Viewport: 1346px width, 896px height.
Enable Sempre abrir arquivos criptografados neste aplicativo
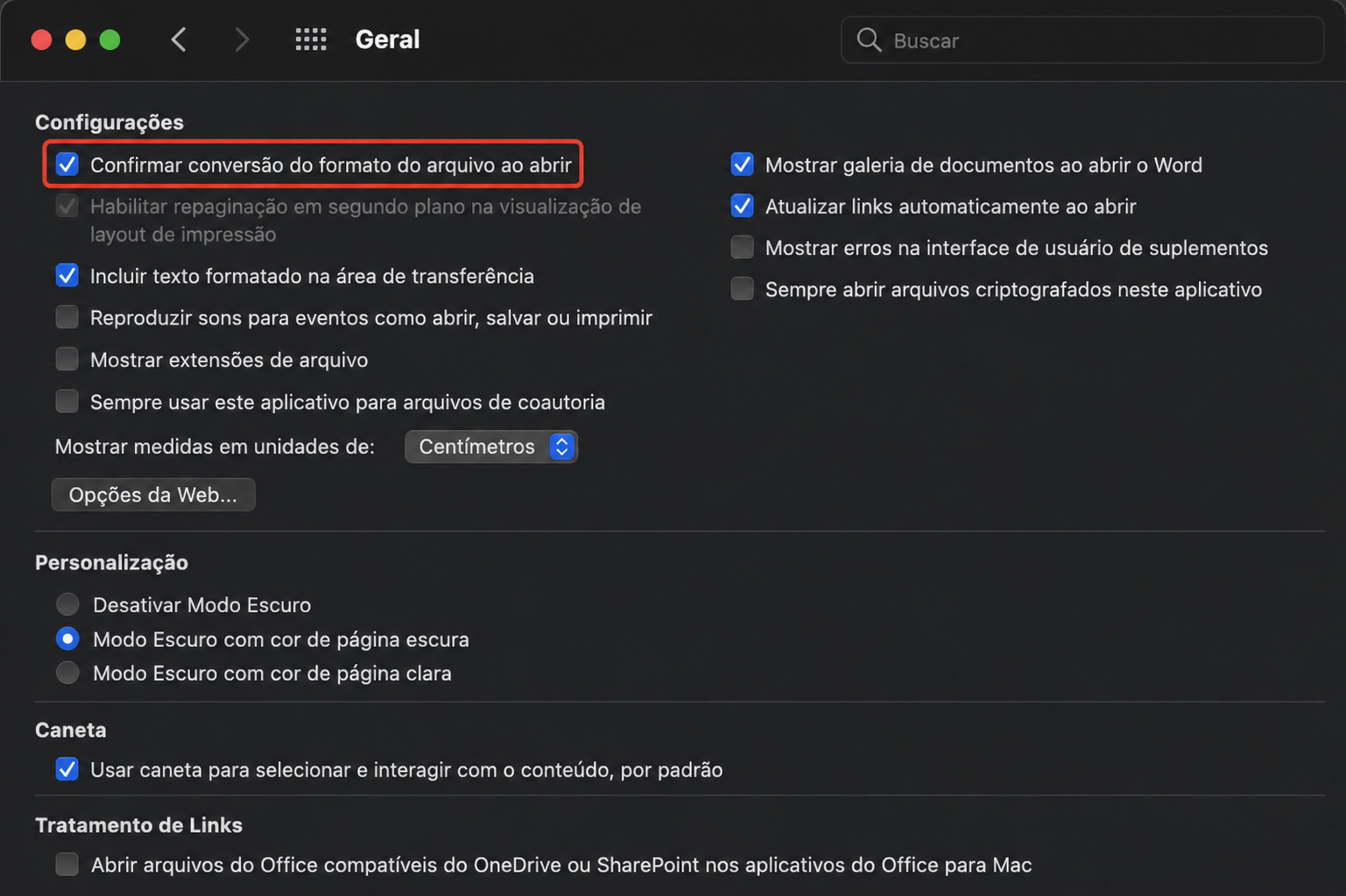click(x=742, y=289)
